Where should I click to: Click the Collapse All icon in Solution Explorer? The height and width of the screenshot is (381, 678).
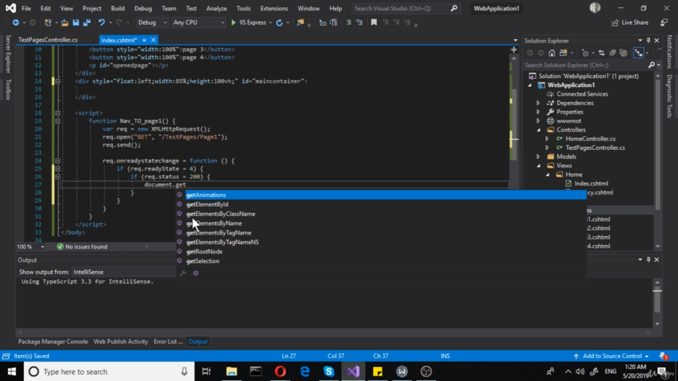612,53
